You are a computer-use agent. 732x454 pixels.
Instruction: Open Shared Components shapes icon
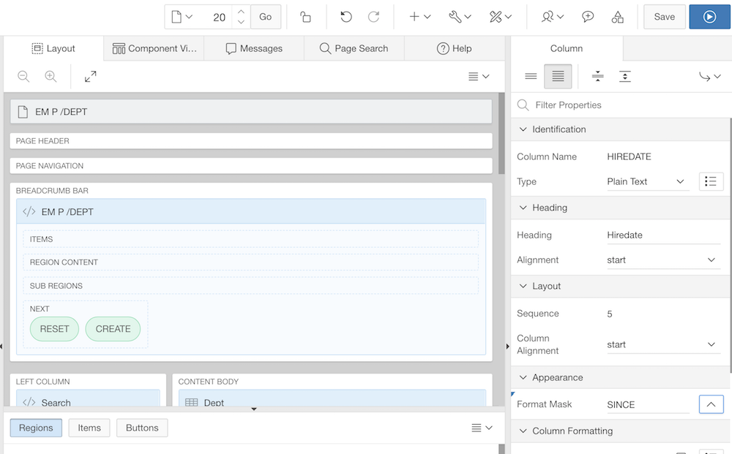[x=617, y=17]
